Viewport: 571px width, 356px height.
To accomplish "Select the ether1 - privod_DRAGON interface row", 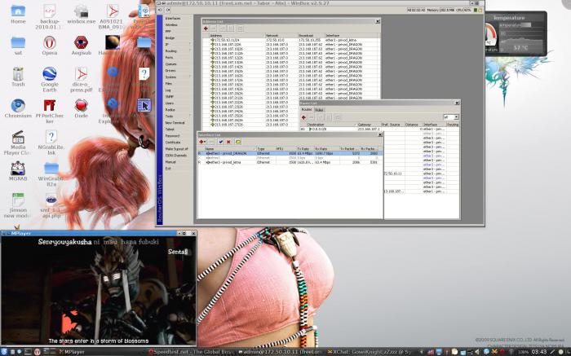I will (290, 153).
